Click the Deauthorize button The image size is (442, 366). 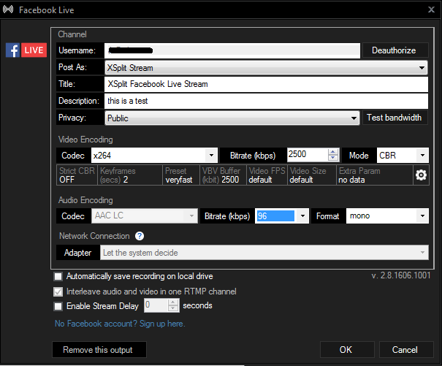click(395, 50)
